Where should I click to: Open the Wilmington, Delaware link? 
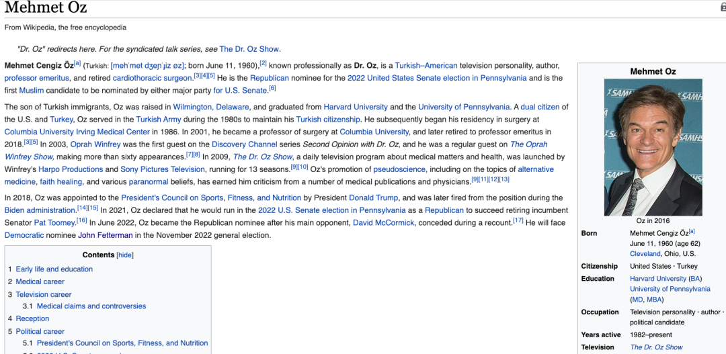211,107
